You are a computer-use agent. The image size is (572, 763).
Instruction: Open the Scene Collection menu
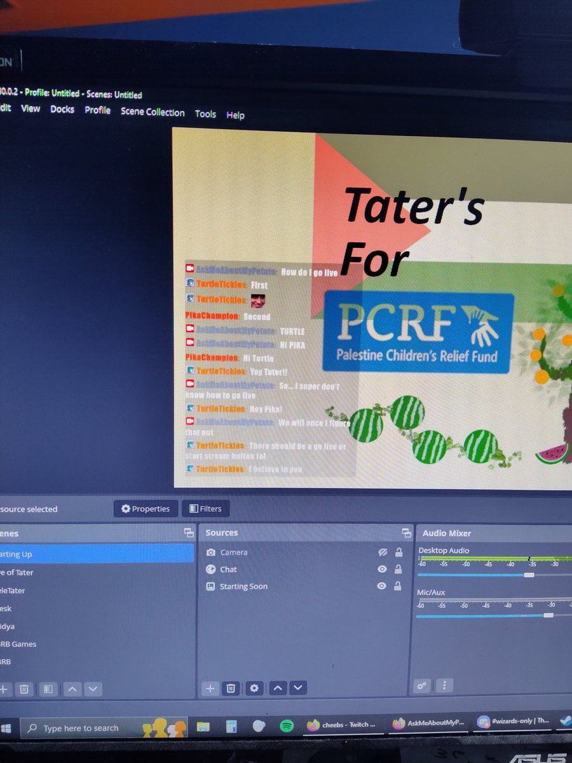tap(153, 112)
